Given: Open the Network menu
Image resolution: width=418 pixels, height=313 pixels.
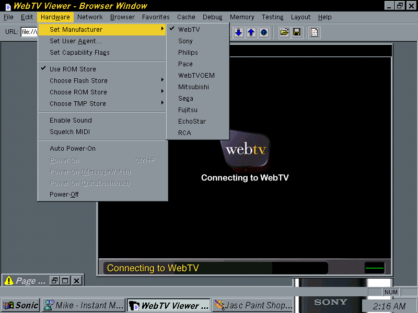Looking at the screenshot, I should [x=90, y=17].
